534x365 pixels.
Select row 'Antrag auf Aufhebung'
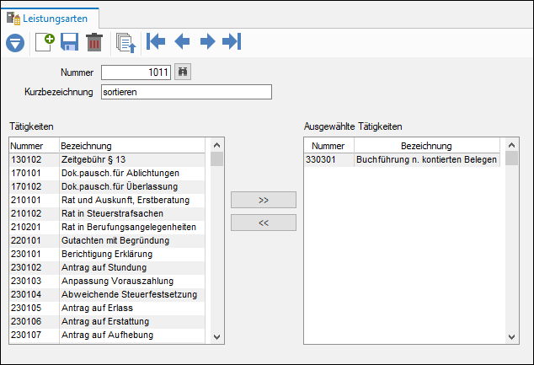[107, 335]
